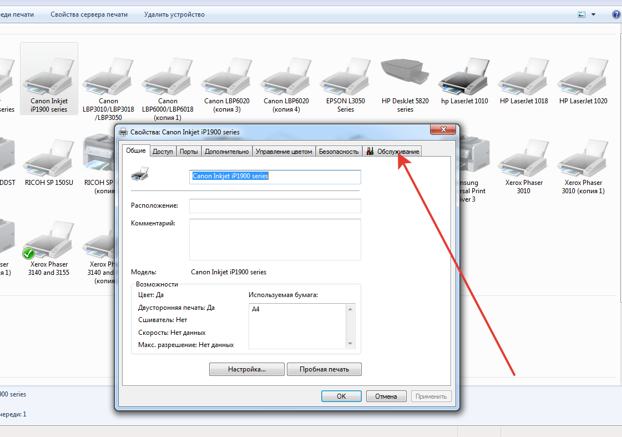The width and height of the screenshot is (622, 437).
Task: Select the Canon LBP6020 (копия 4) printer
Action: pyautogui.click(x=286, y=84)
